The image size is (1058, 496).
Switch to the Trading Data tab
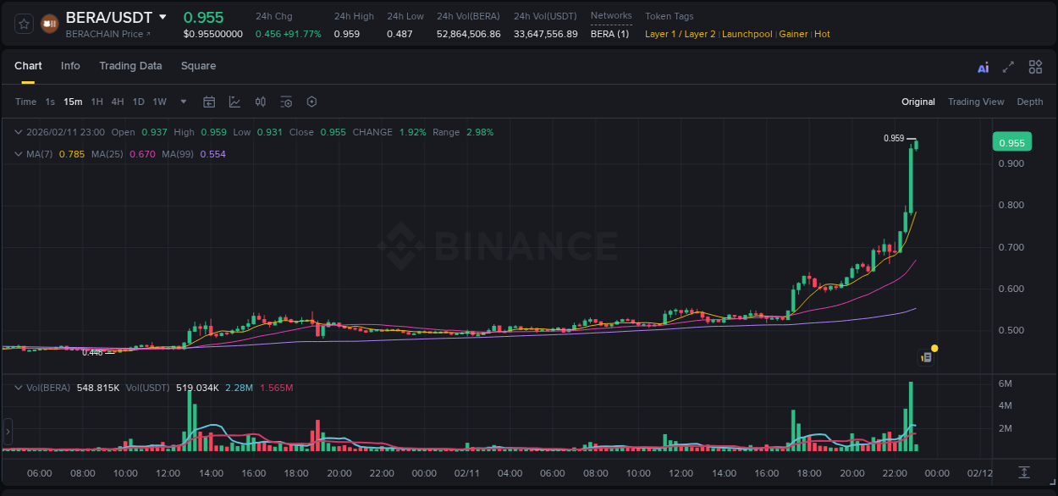pyautogui.click(x=130, y=65)
